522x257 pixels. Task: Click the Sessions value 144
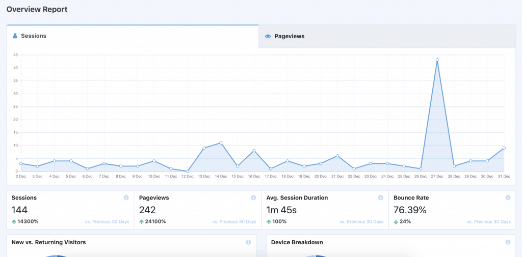[x=19, y=210]
